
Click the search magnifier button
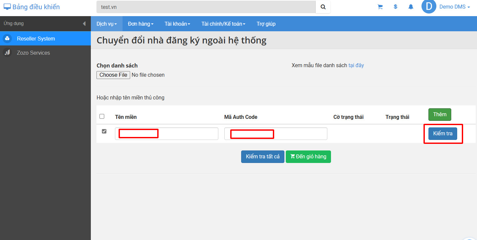(323, 7)
